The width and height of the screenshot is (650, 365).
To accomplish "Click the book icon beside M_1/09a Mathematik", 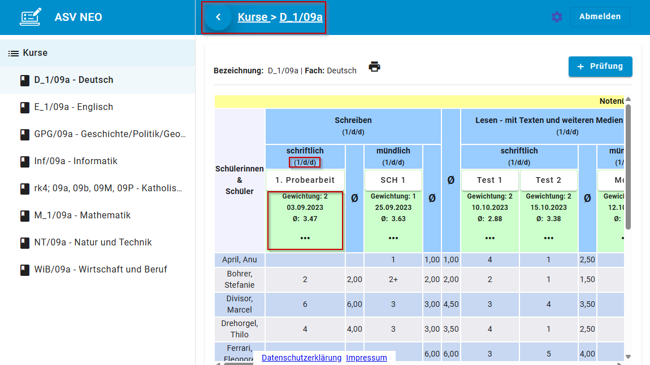I will (x=24, y=216).
